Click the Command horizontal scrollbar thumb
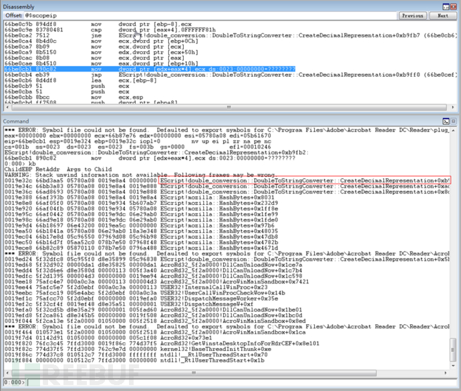461x391 pixels. 194,373
